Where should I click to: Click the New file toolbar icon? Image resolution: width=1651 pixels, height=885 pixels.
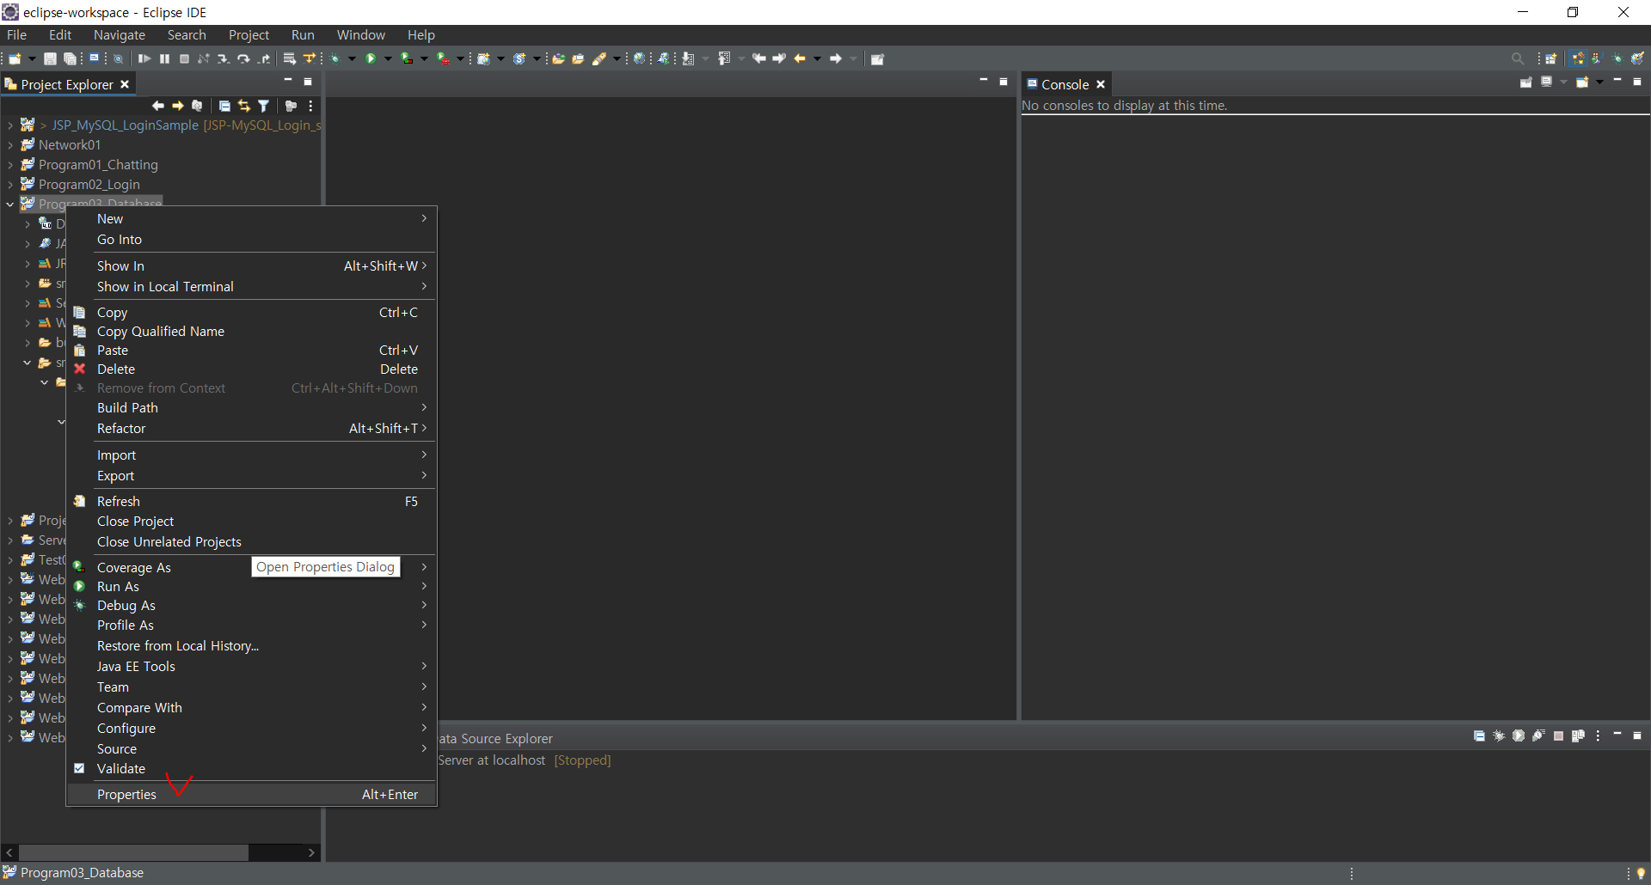coord(14,58)
